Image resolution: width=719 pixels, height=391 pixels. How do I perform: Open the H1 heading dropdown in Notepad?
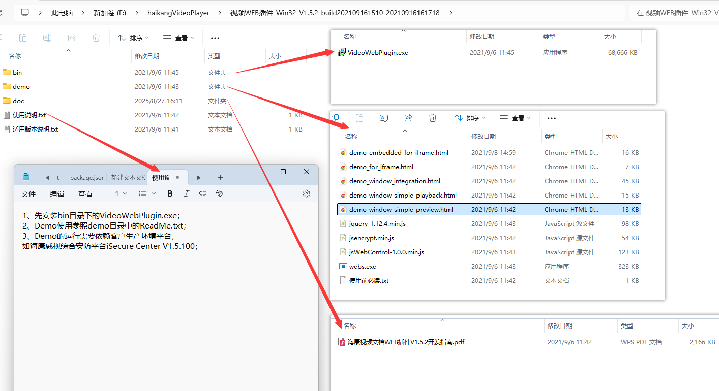pos(119,193)
